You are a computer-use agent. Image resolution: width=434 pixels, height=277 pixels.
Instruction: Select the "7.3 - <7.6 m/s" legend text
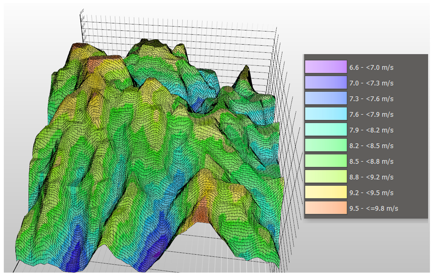click(371, 99)
